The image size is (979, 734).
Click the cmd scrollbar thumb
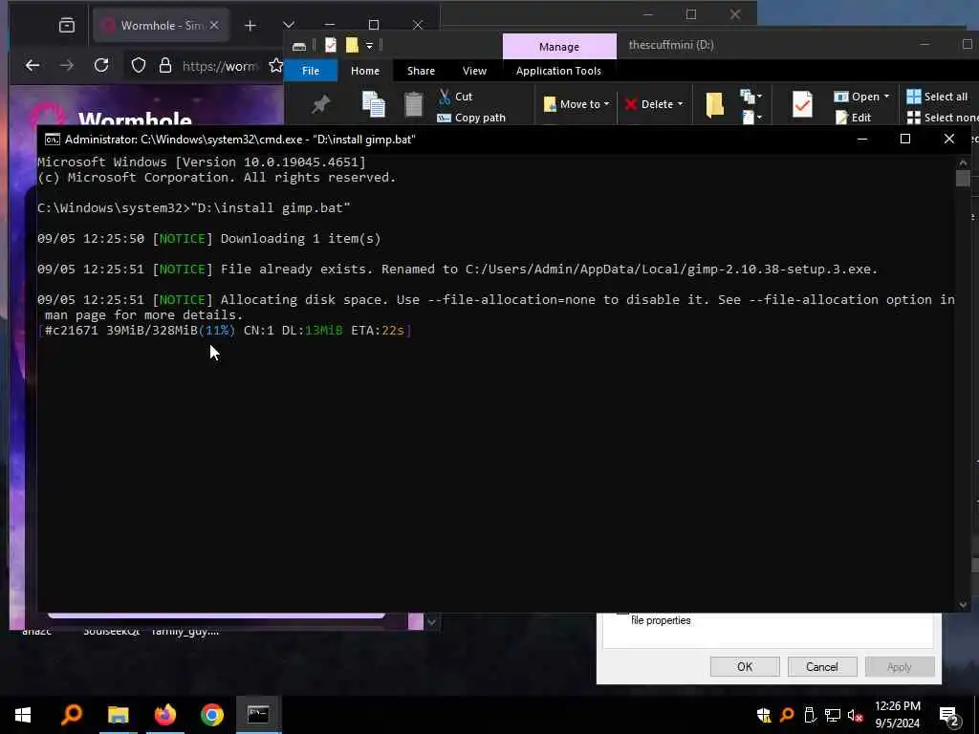click(x=962, y=179)
